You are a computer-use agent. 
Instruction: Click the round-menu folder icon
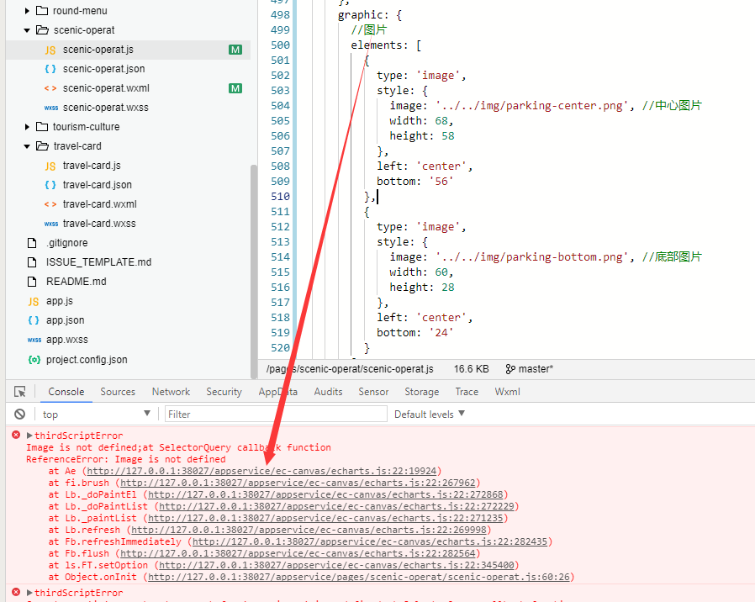(x=42, y=11)
